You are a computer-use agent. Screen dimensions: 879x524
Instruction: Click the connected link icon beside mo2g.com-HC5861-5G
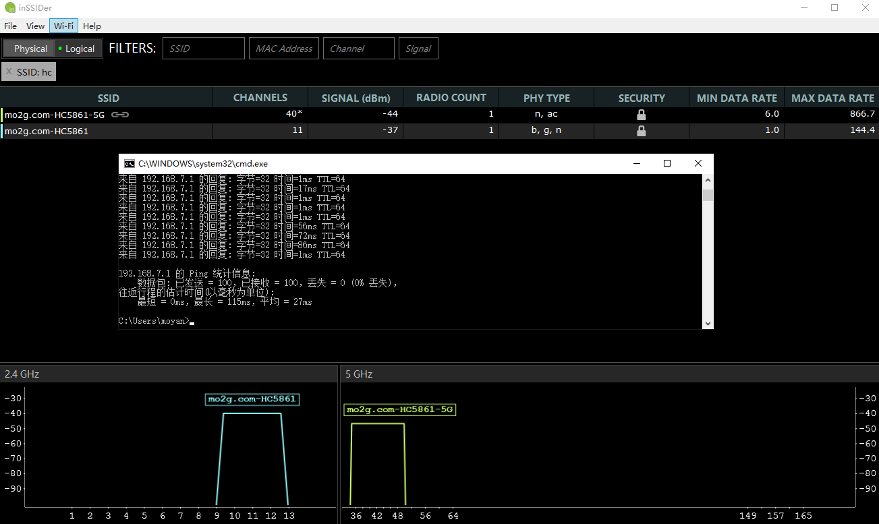pyautogui.click(x=120, y=115)
